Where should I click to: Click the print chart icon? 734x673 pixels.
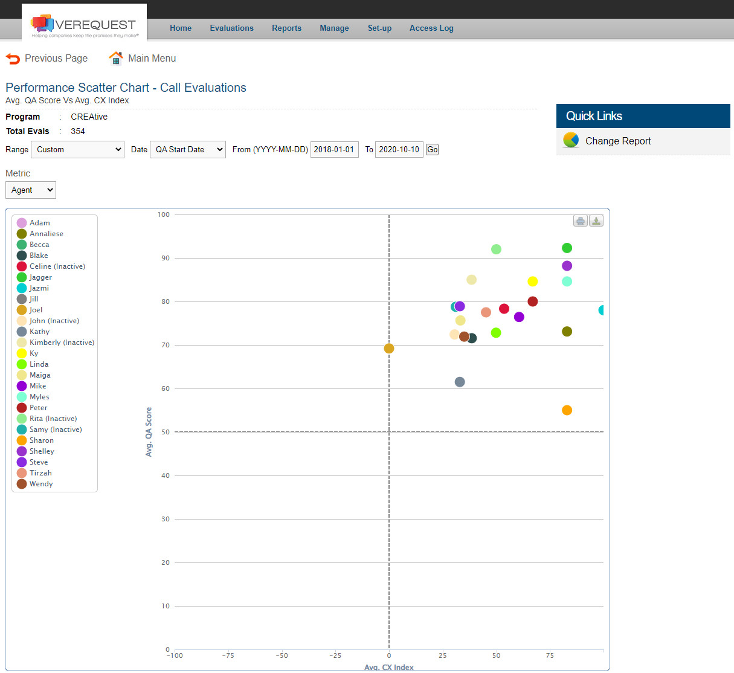pyautogui.click(x=580, y=221)
